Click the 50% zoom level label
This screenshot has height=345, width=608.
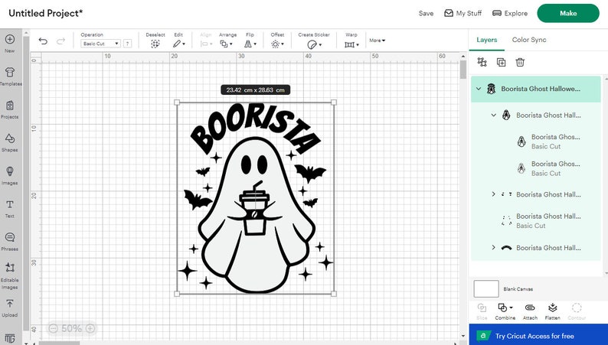coord(71,329)
